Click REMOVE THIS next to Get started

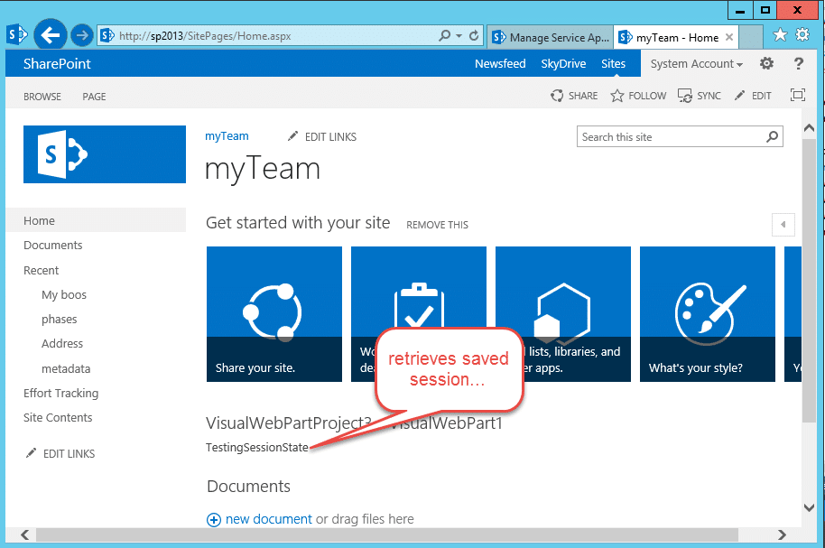(437, 225)
